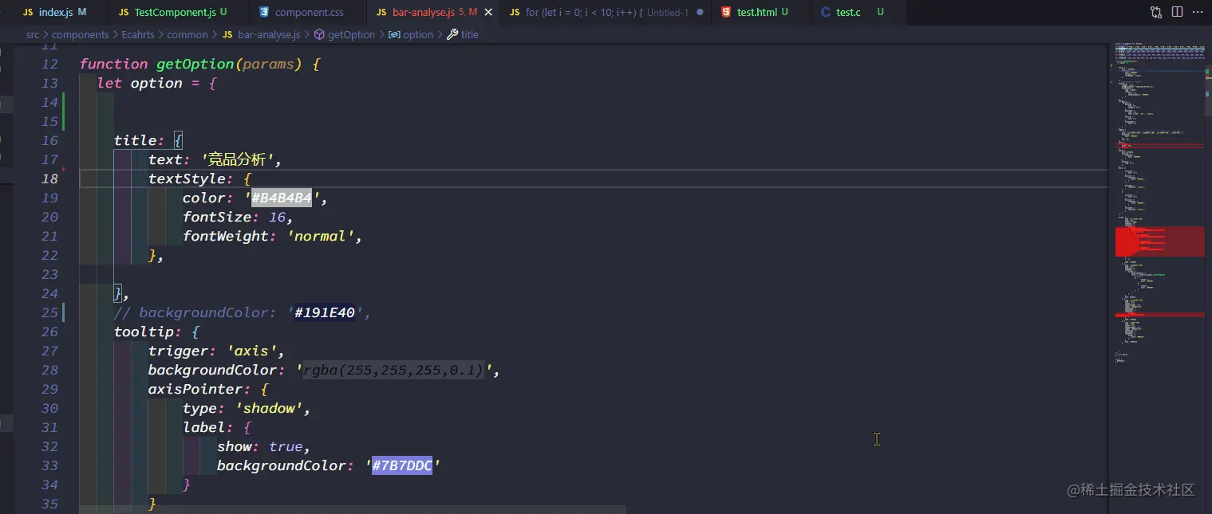
Task: Click line number 18 in the gutter
Action: coord(49,179)
